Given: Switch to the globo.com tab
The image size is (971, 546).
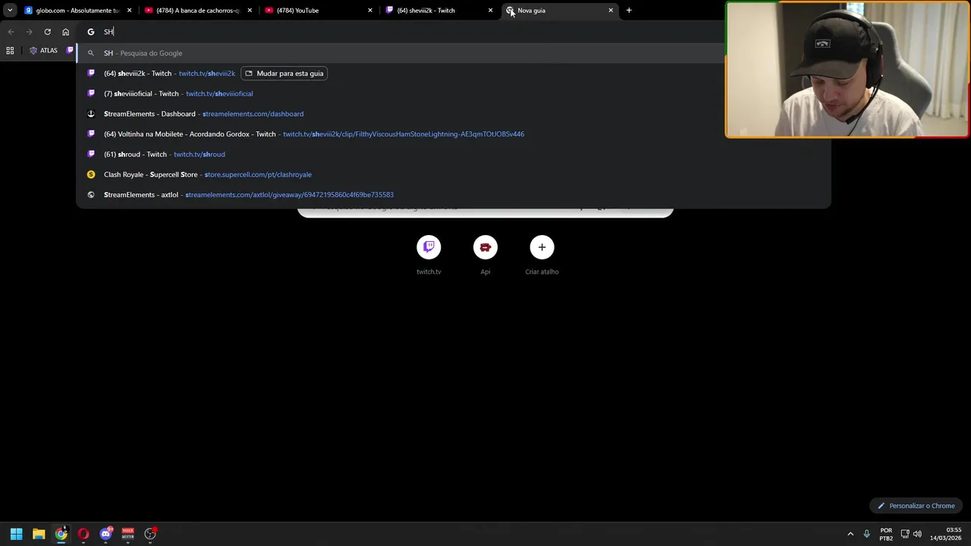Looking at the screenshot, I should [77, 11].
